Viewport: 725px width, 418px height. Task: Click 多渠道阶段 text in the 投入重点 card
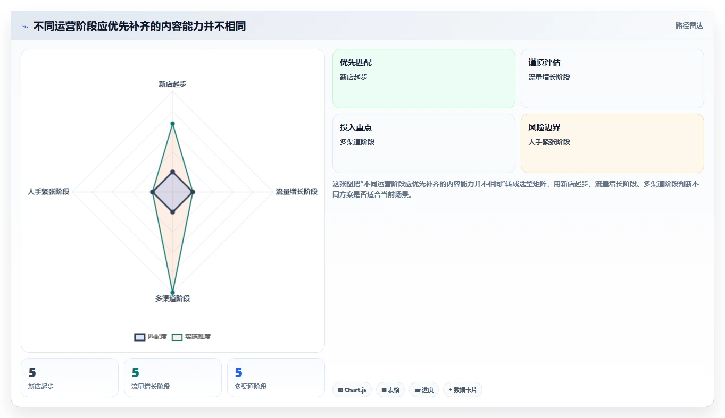click(357, 142)
